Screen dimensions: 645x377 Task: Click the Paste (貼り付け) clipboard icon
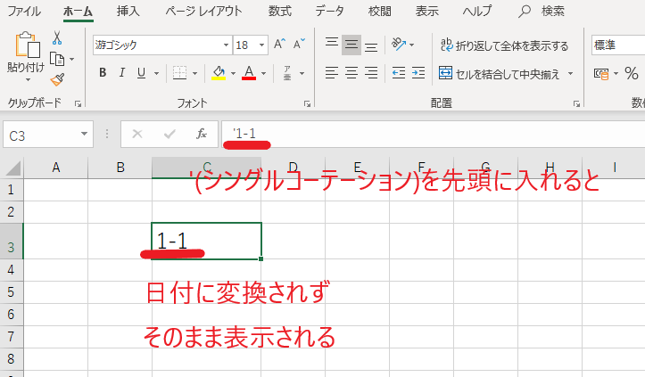pyautogui.click(x=27, y=45)
